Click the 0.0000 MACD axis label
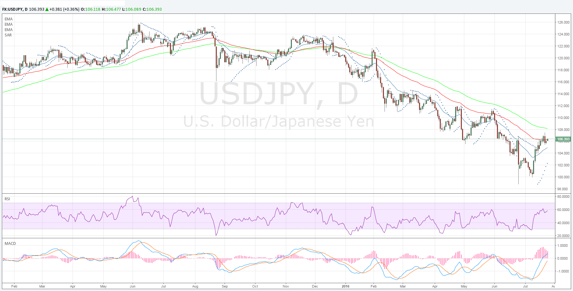 coord(562,258)
